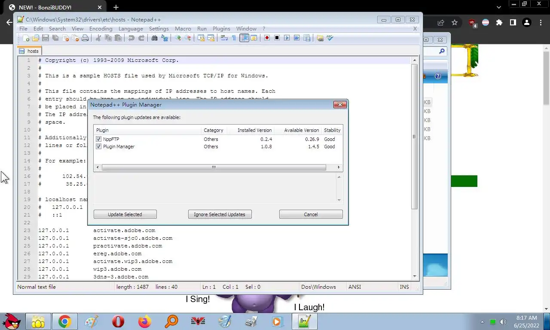Click down arrow of description box scrollbar
Image resolution: width=550 pixels, height=330 pixels.
339,200
